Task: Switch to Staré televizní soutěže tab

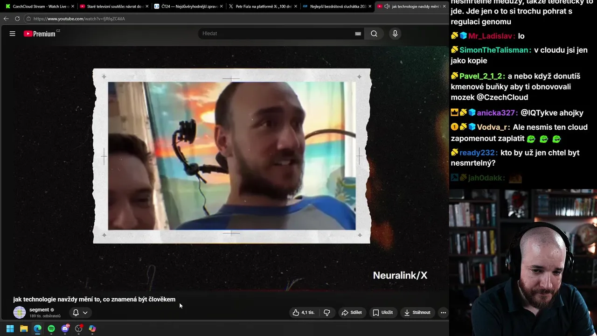Action: pos(113,7)
